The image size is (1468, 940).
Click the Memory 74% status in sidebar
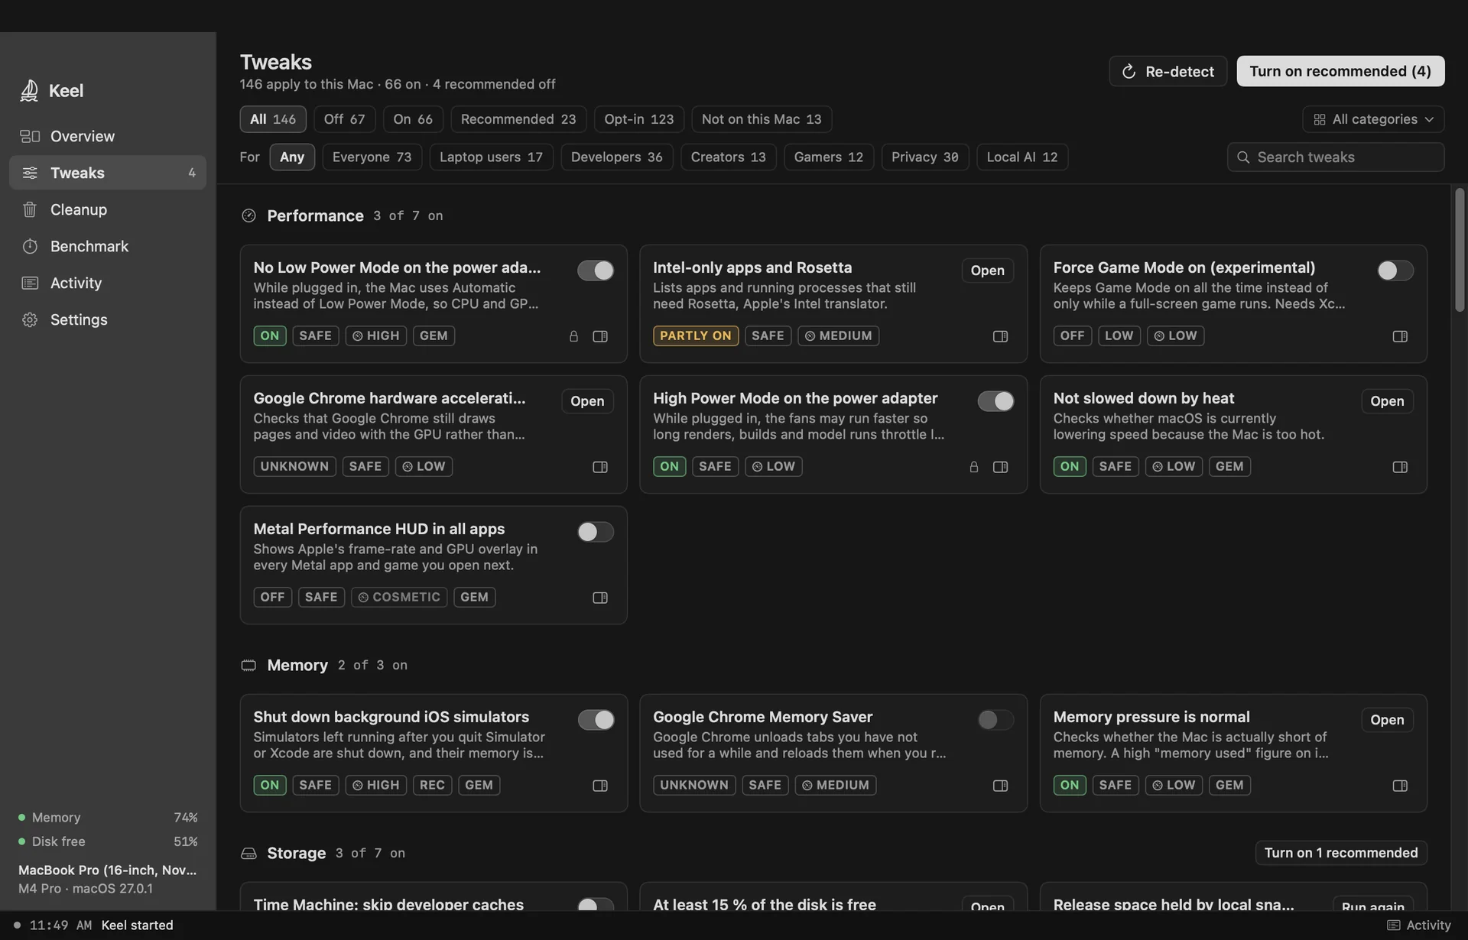tap(108, 818)
